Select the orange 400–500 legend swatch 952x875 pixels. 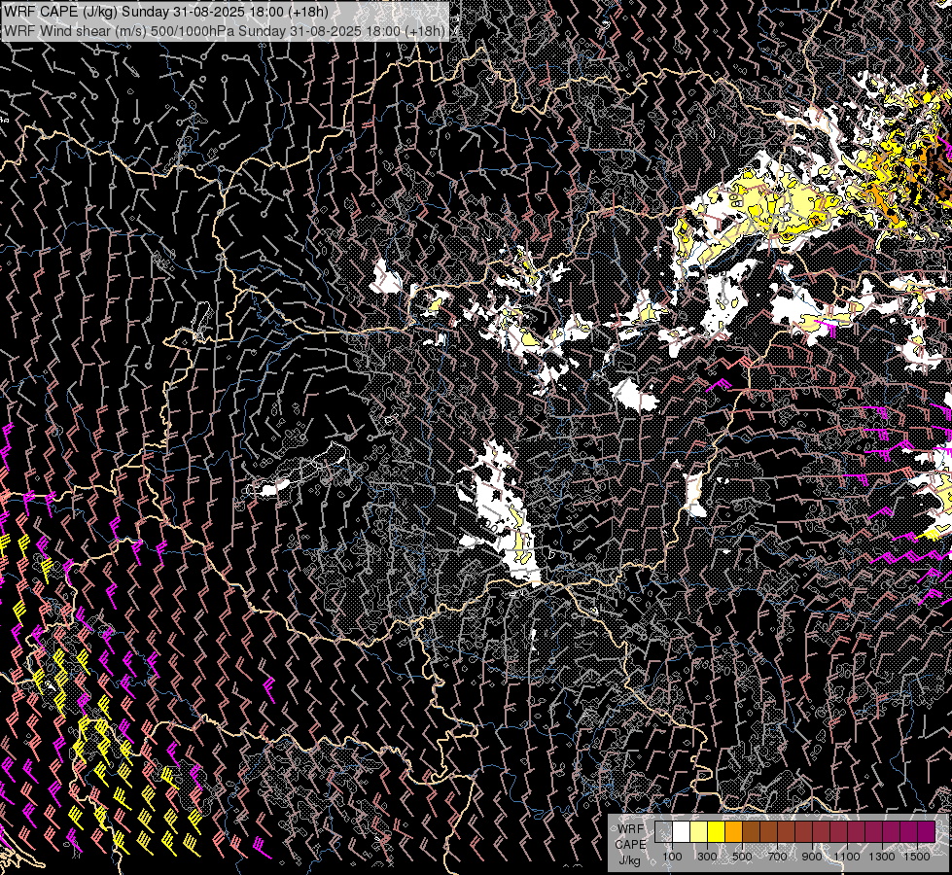pos(733,831)
